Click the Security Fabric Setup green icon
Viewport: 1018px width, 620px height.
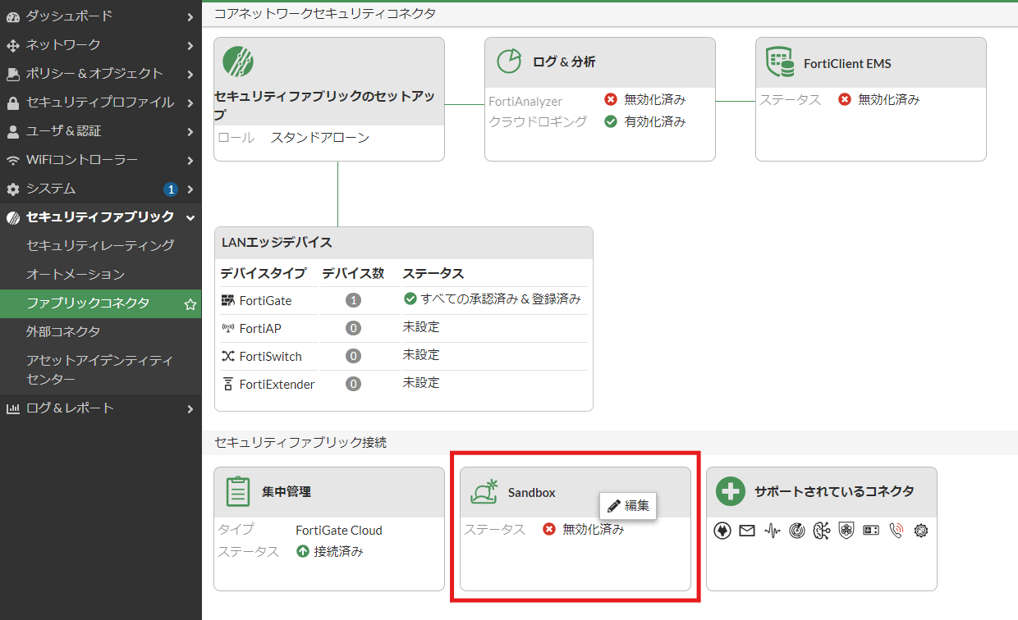[x=238, y=62]
